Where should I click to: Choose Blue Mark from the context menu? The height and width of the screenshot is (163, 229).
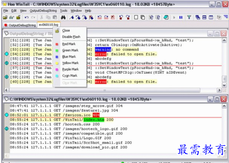click(x=69, y=57)
